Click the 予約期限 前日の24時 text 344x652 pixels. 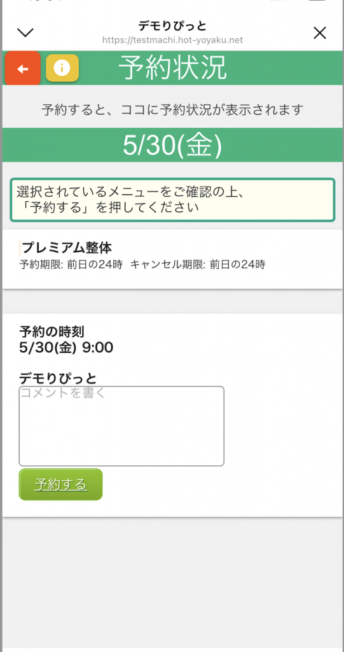(71, 264)
